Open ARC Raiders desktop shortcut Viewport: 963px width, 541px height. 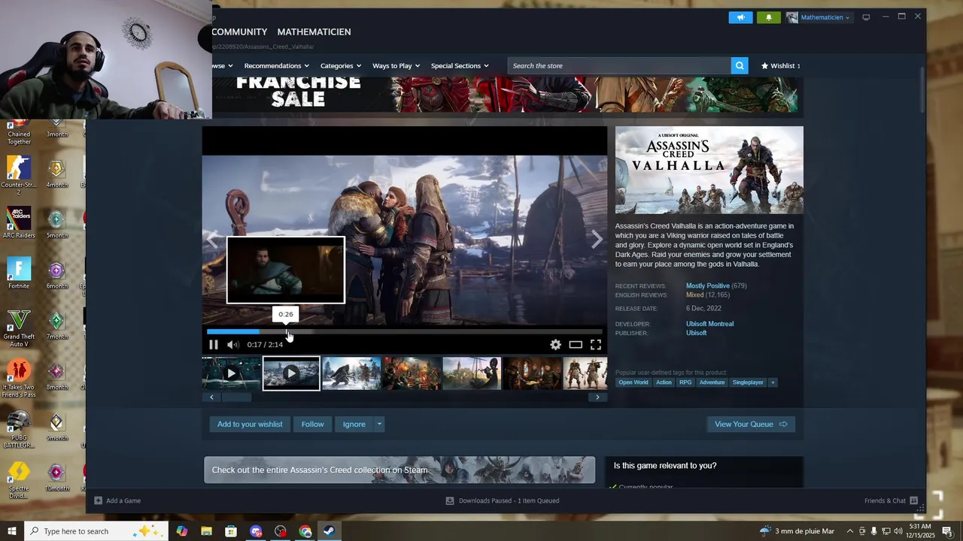[19, 223]
